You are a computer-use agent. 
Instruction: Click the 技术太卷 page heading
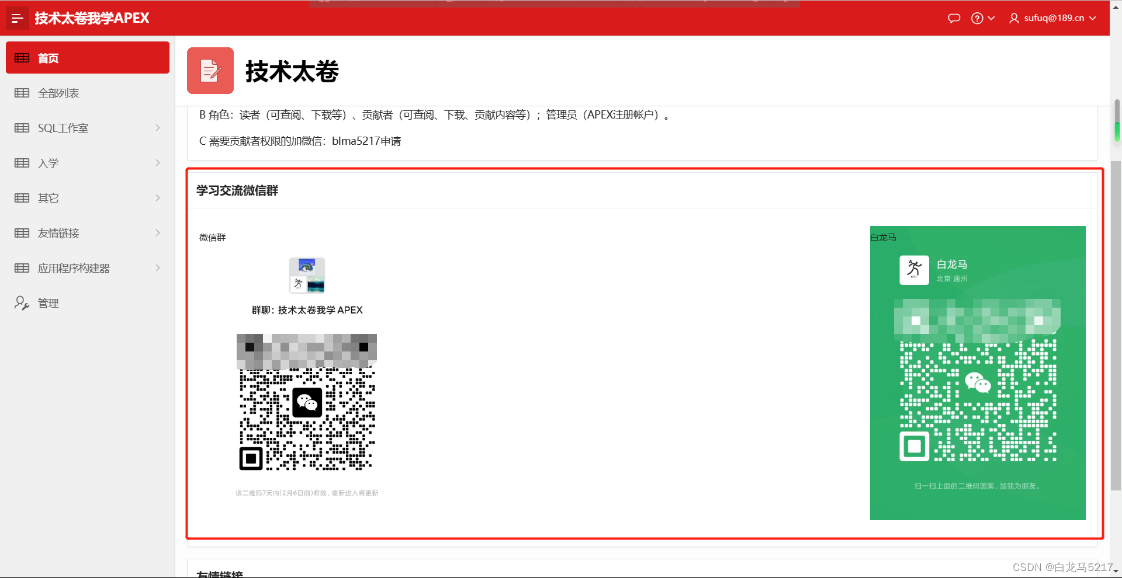click(292, 71)
